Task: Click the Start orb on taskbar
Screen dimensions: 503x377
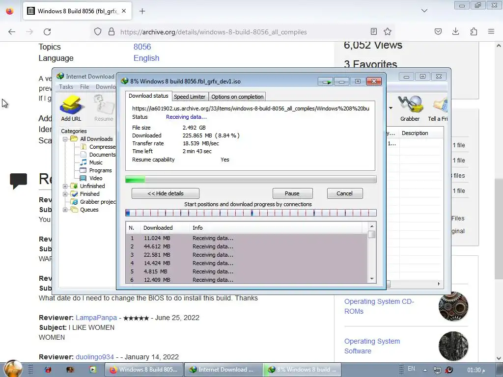Action: (13, 369)
